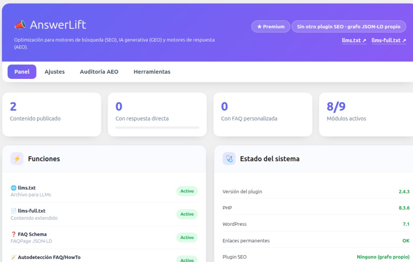Click the 'OK' permalinks status value
Image resolution: width=413 pixels, height=262 pixels.
(x=406, y=241)
